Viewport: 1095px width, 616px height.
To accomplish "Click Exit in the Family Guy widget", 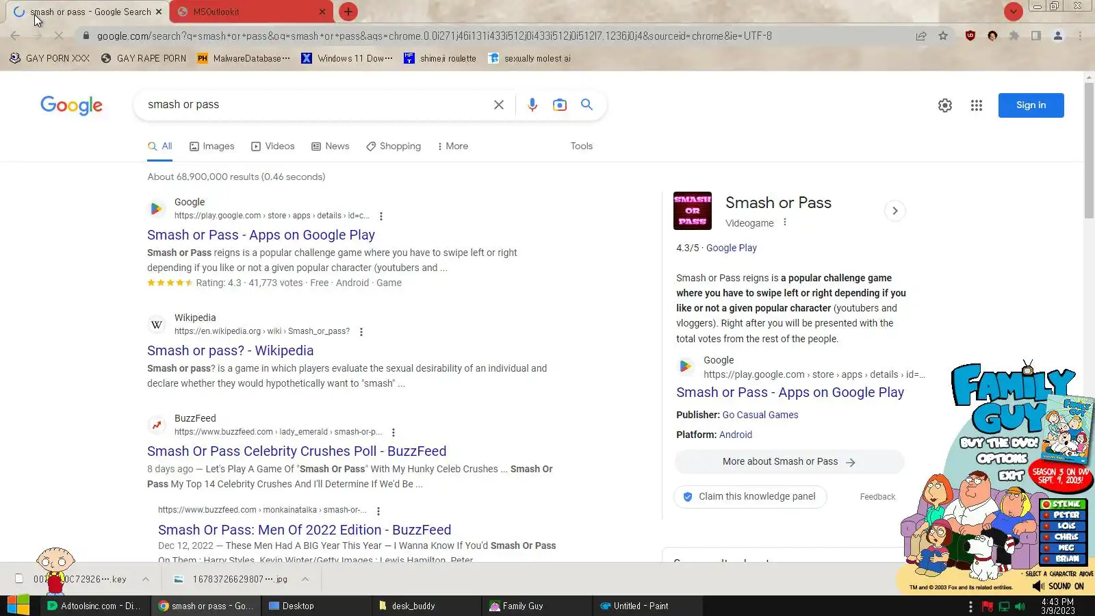I will [x=1012, y=476].
